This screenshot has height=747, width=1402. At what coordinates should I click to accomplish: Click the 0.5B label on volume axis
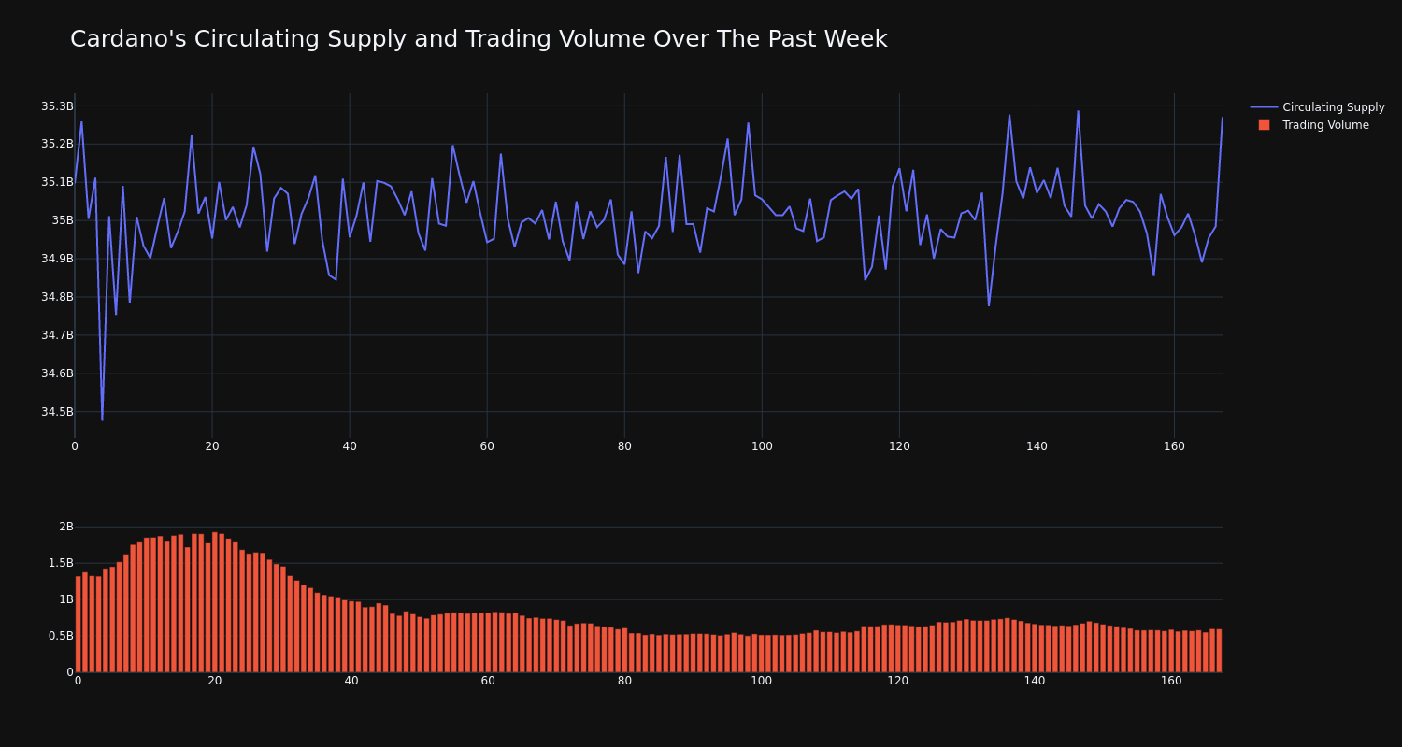(x=61, y=636)
